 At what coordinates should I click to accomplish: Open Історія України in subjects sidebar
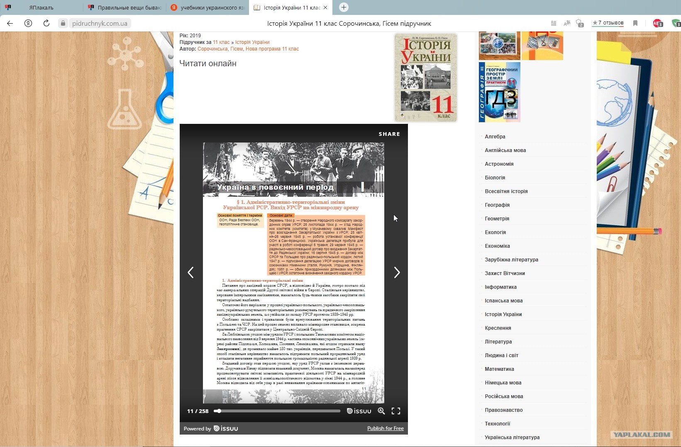(x=503, y=314)
